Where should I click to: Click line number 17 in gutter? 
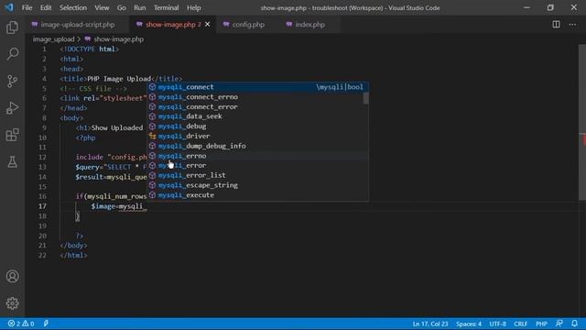pyautogui.click(x=42, y=206)
